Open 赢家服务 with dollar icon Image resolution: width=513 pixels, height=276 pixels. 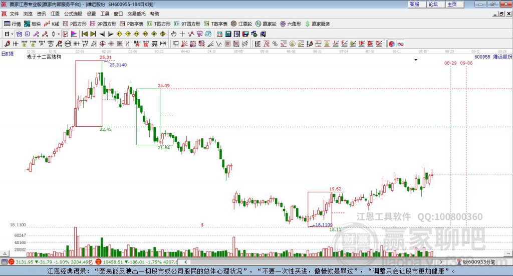pos(318,24)
